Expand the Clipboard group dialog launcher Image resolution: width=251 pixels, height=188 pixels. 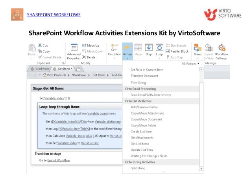point(63,63)
